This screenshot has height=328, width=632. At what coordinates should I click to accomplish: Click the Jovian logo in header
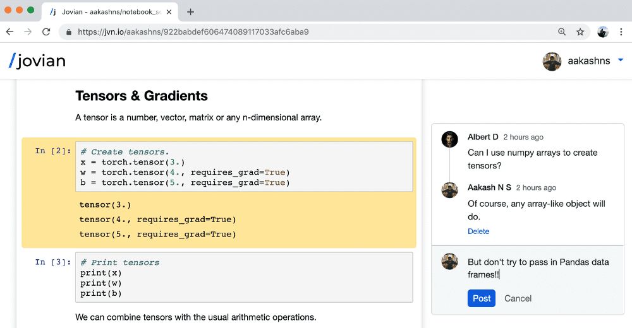click(x=37, y=61)
